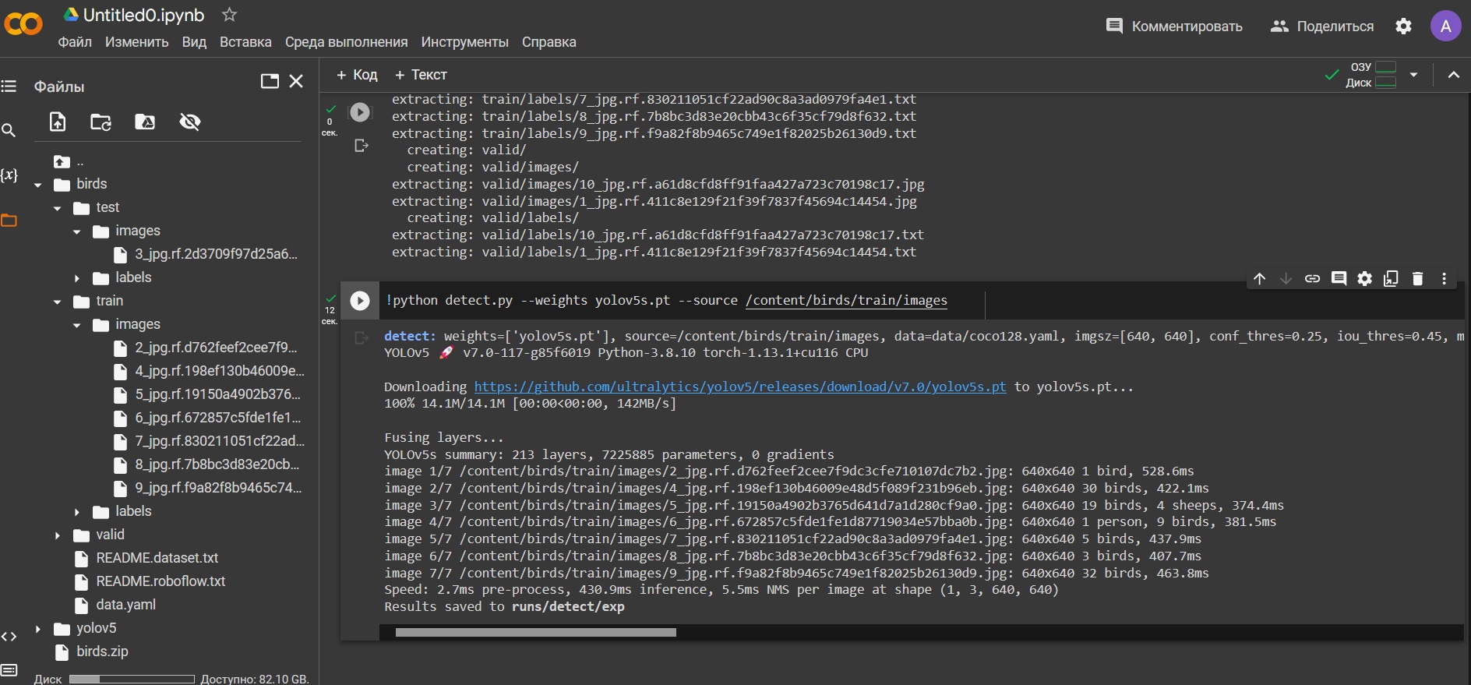Open the table of contents sidebar icon
Image resolution: width=1471 pixels, height=685 pixels.
point(9,86)
